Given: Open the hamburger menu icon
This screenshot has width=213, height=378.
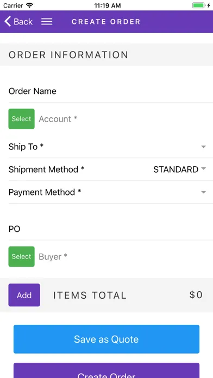Looking at the screenshot, I should tap(47, 22).
